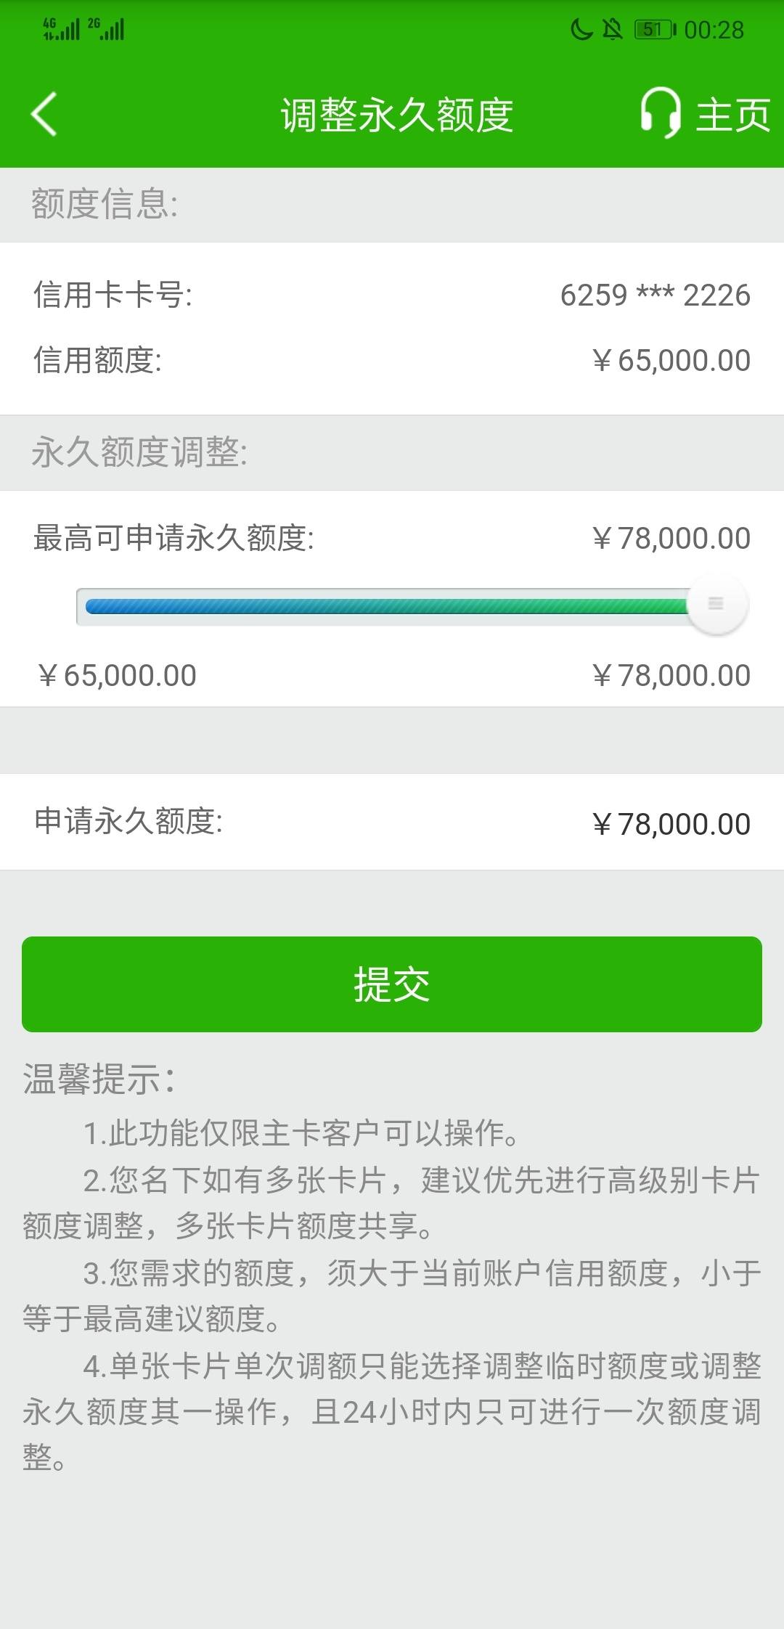Tap the 调整永久额度 page title

[397, 115]
